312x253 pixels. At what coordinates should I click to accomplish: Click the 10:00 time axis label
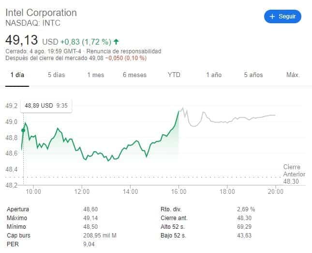click(33, 191)
